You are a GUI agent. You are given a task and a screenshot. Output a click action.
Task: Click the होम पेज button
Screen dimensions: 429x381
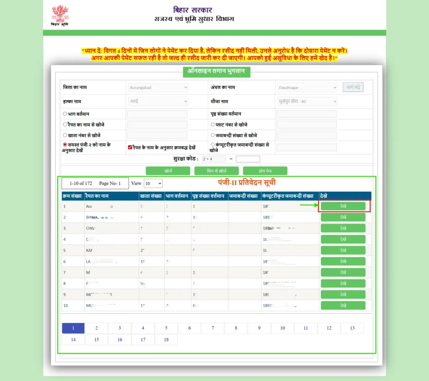[x=265, y=171]
